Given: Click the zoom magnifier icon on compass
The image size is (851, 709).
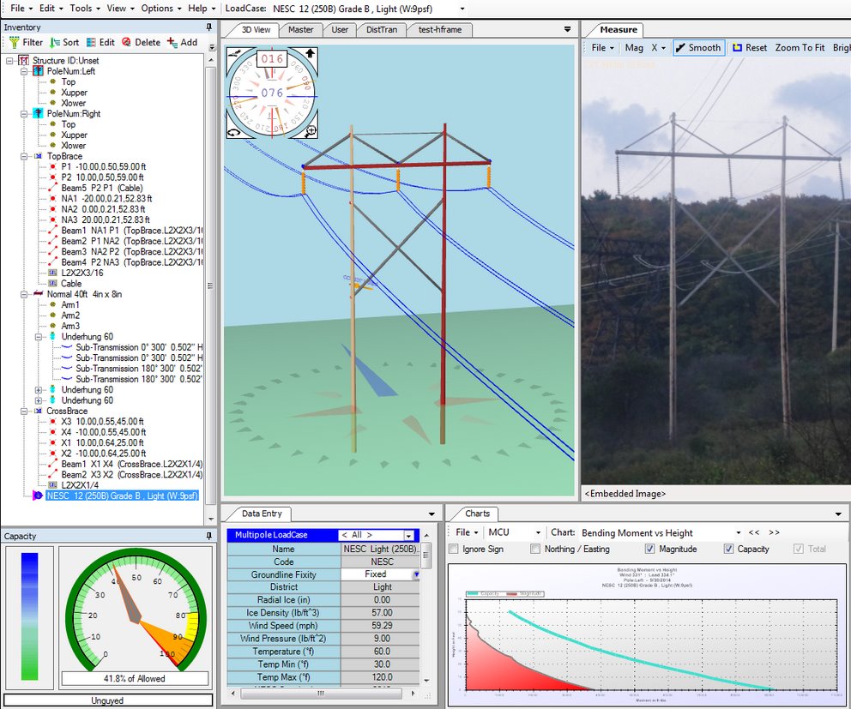Looking at the screenshot, I should click(310, 130).
